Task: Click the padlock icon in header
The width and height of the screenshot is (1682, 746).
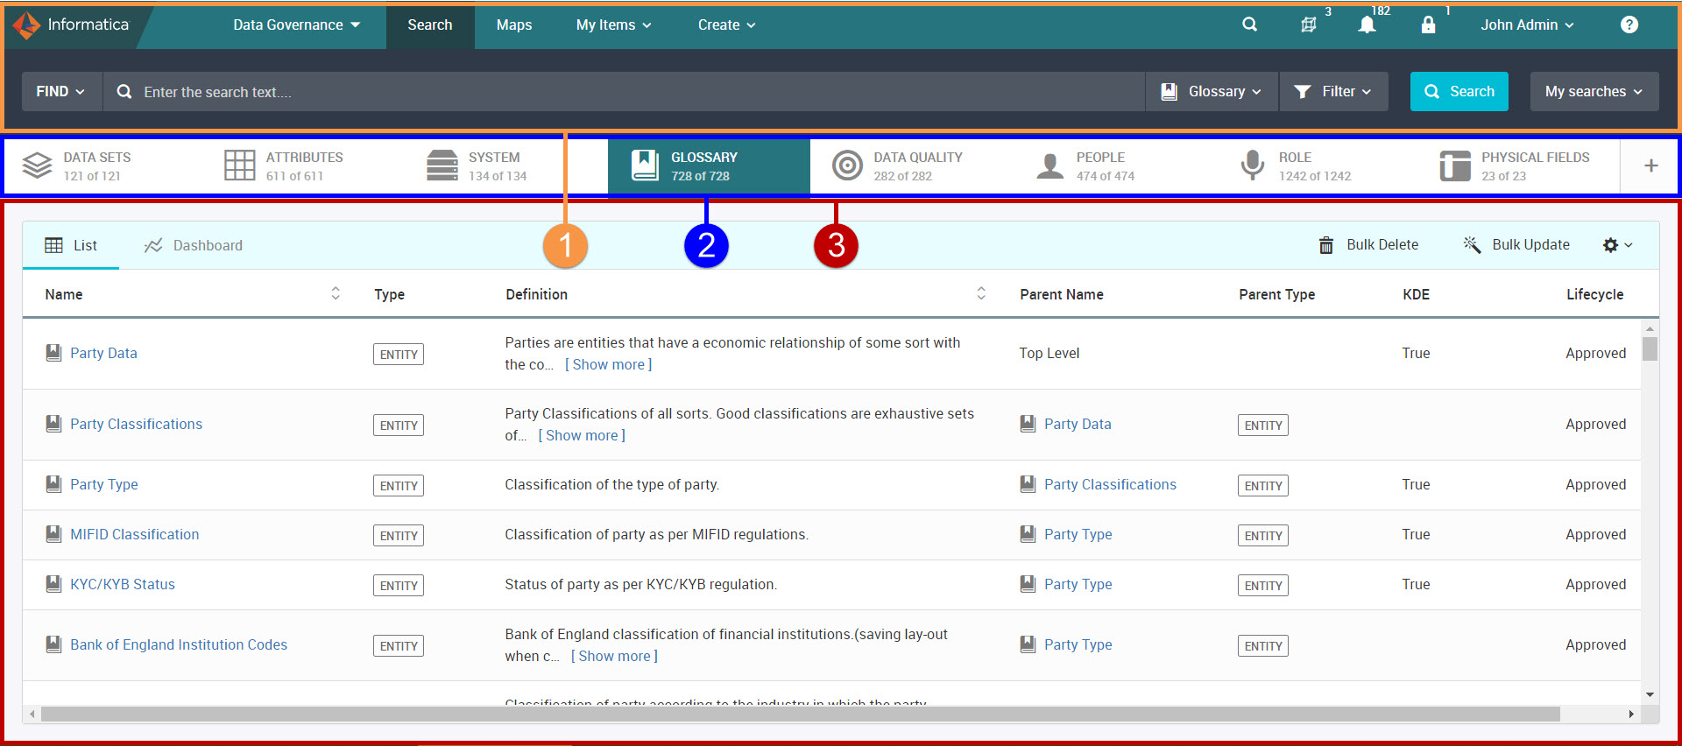Action: 1428,25
